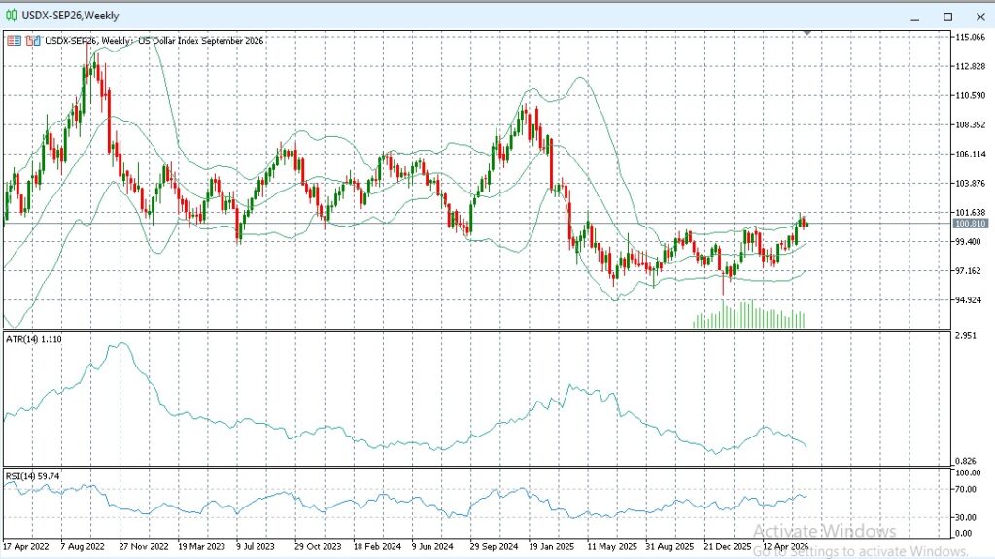
Task: Click the RSI(14) indicator label
Action: click(32, 476)
